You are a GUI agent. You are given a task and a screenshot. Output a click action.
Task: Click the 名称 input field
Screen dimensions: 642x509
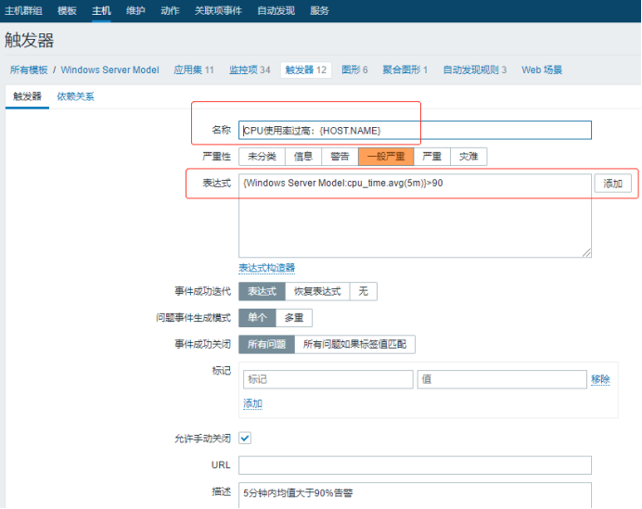pyautogui.click(x=415, y=130)
